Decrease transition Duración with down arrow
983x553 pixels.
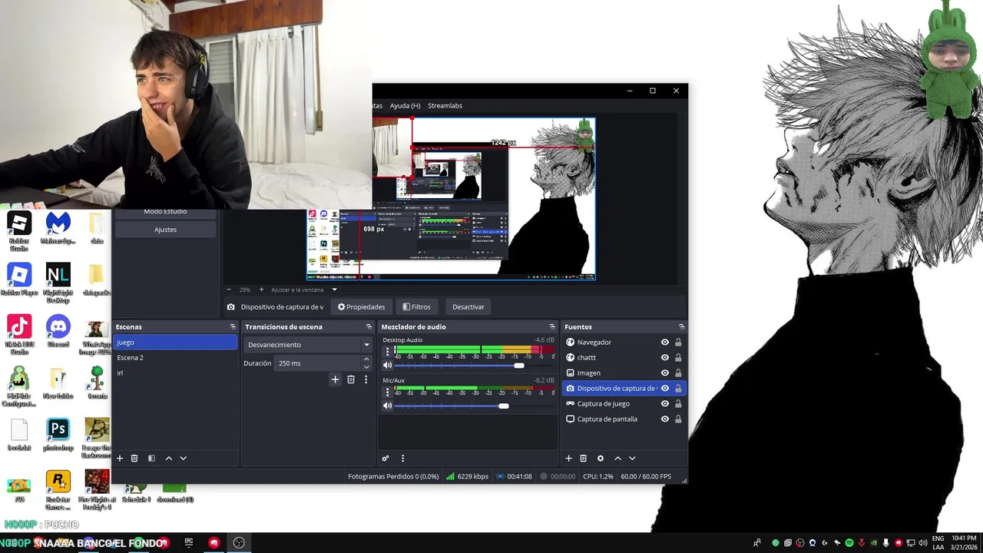[x=366, y=367]
